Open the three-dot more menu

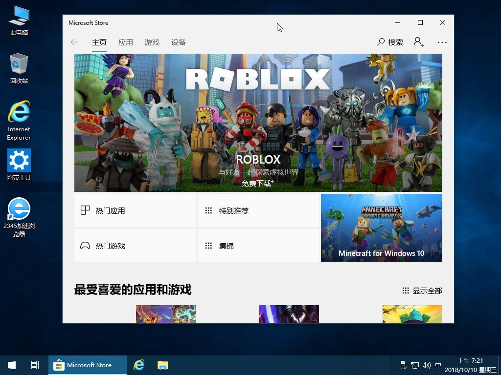pyautogui.click(x=442, y=42)
